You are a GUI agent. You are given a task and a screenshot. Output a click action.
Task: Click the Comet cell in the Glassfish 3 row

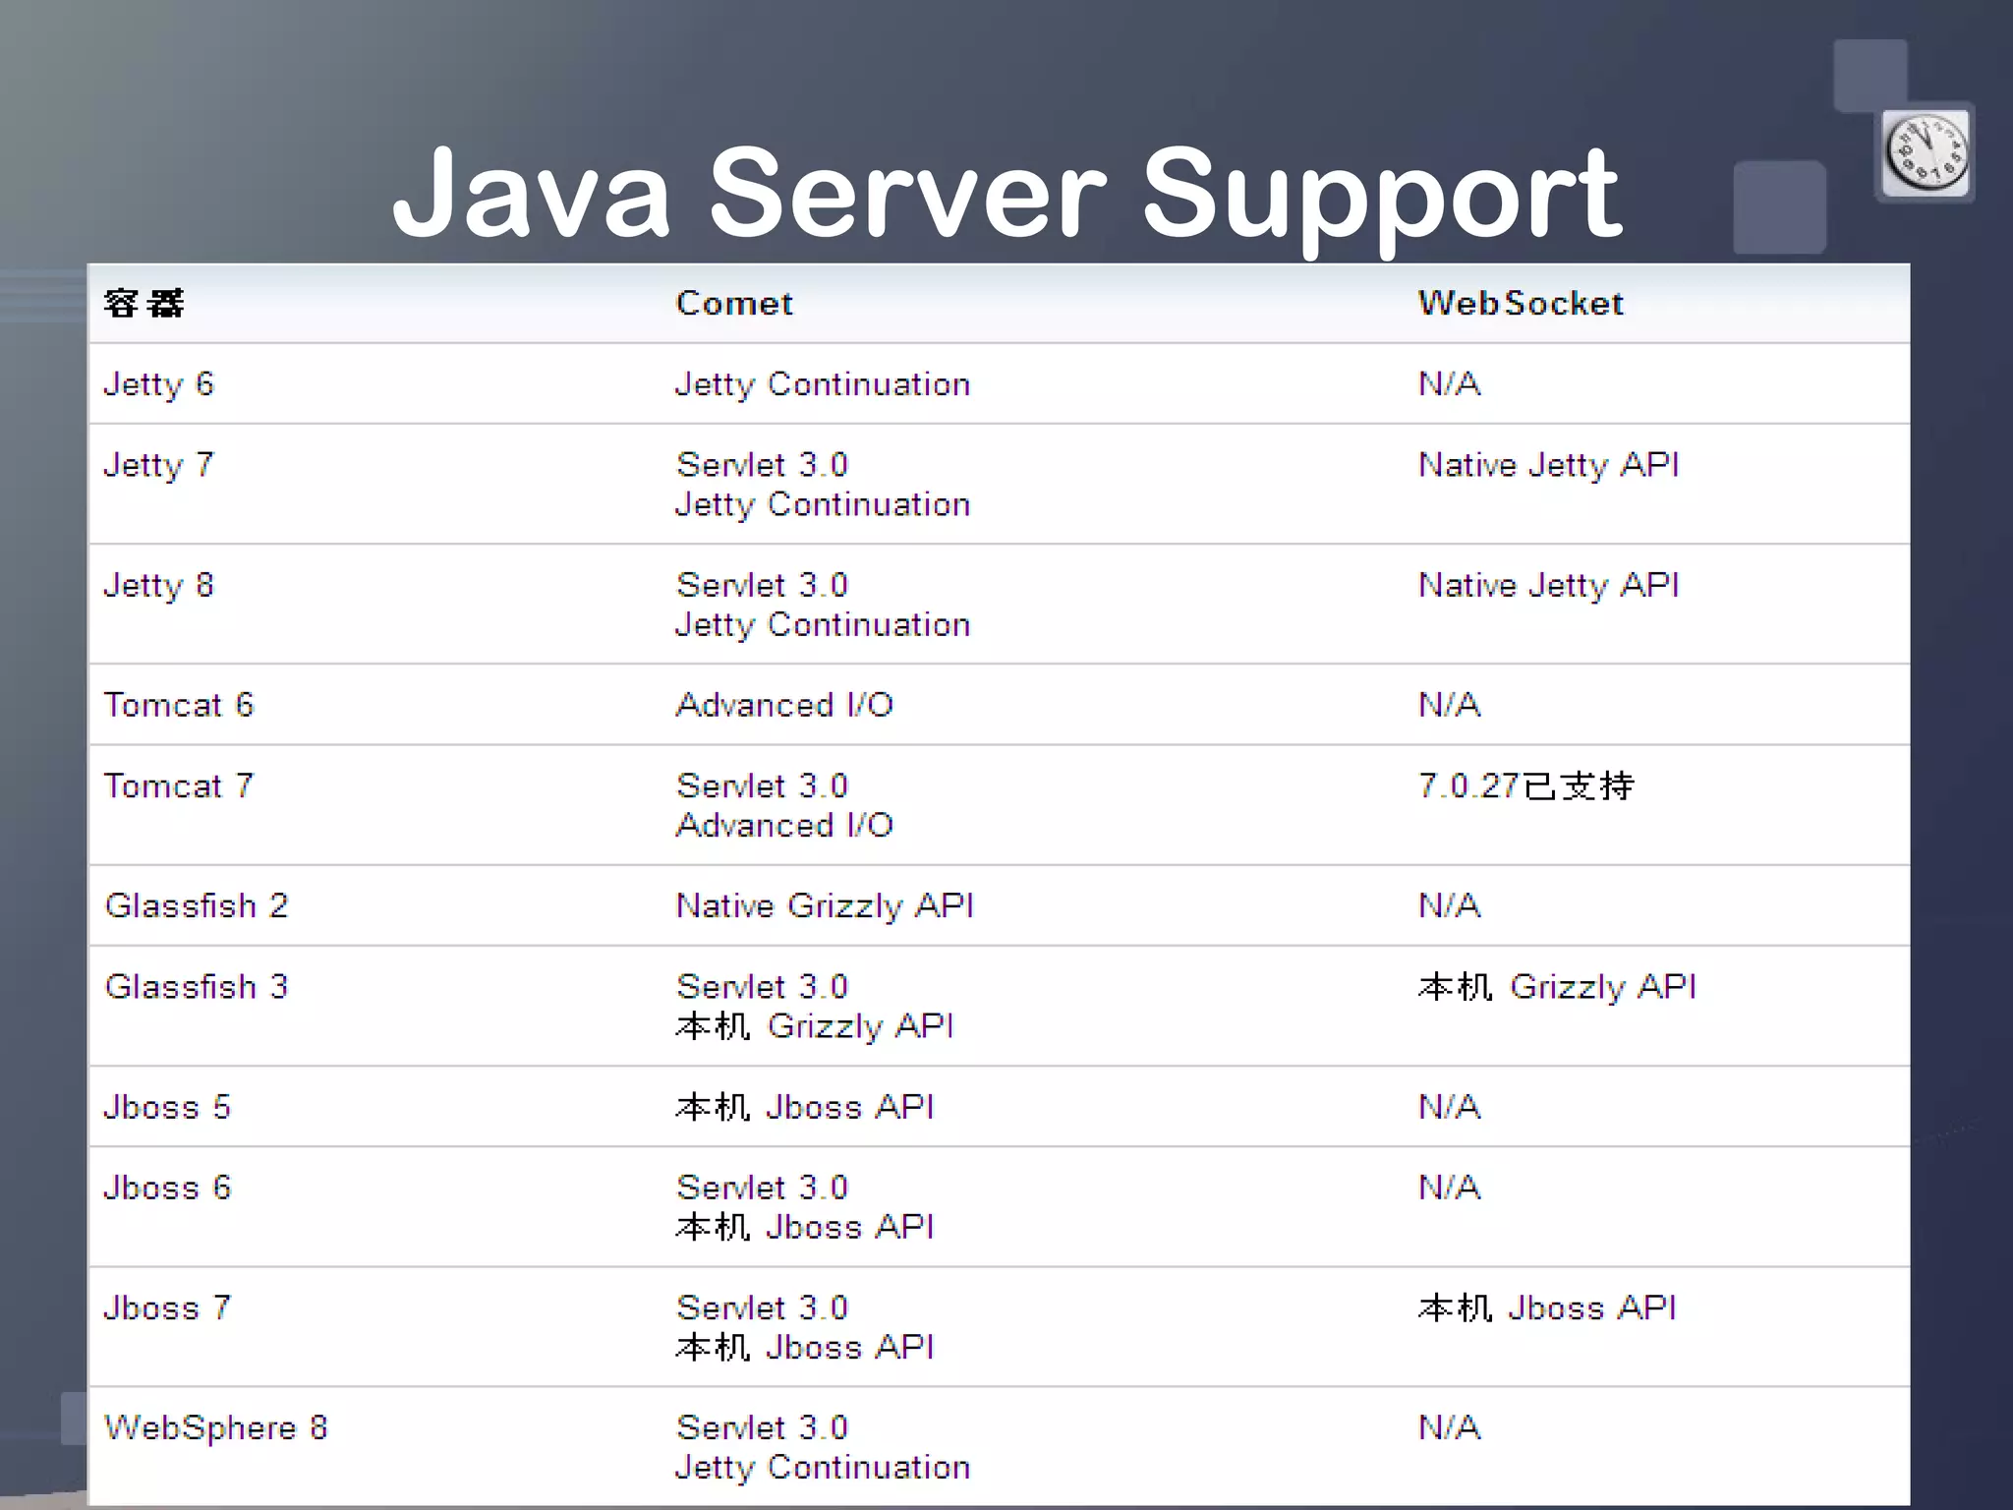(x=814, y=1007)
